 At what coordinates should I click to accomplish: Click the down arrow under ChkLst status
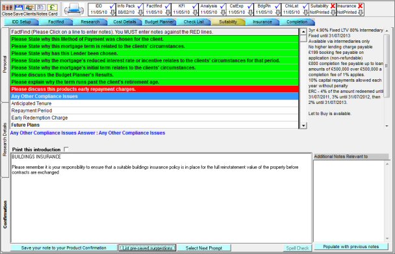point(305,12)
